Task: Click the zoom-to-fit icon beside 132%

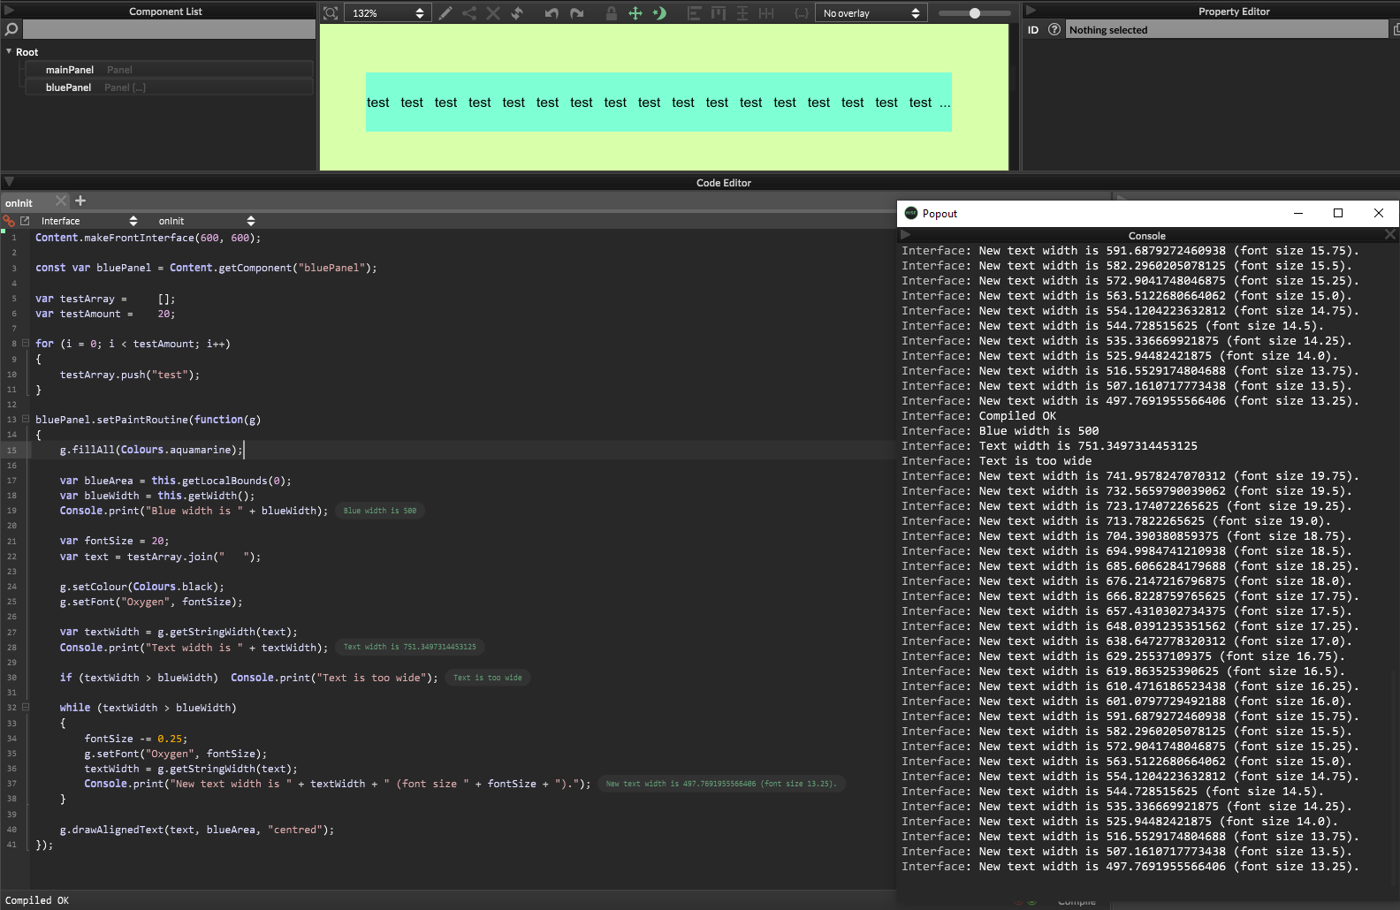Action: click(331, 13)
